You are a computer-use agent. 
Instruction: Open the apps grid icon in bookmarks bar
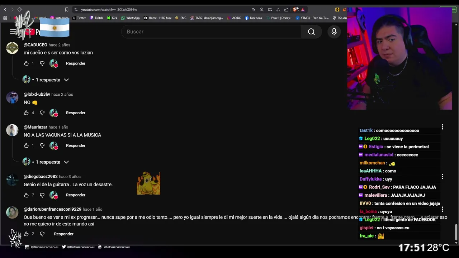5,18
